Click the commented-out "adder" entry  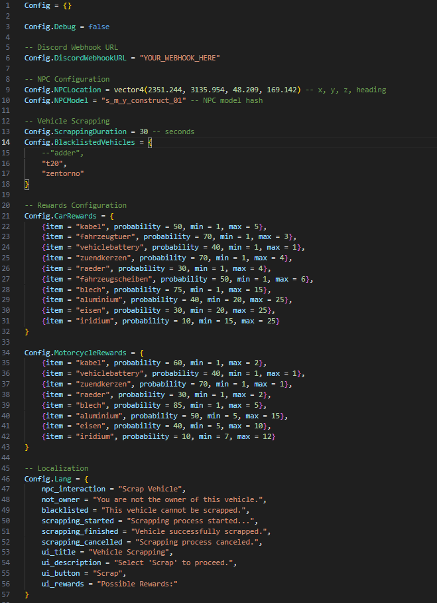click(62, 153)
